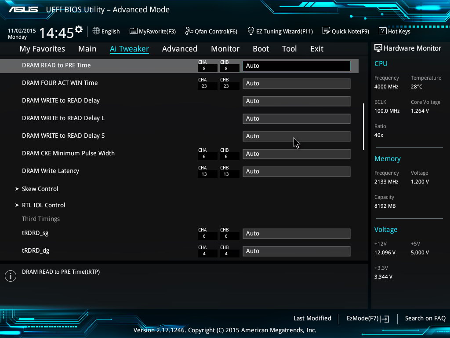
Task: Click the settings gear icon beside the clock
Action: coord(79,29)
